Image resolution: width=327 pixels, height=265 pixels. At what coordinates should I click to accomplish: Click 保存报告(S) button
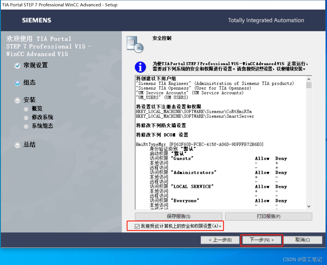click(x=178, y=217)
